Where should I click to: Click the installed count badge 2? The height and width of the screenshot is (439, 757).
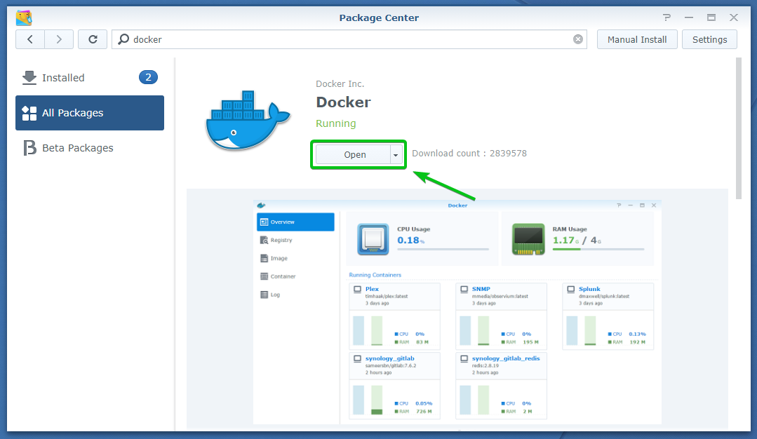click(148, 77)
